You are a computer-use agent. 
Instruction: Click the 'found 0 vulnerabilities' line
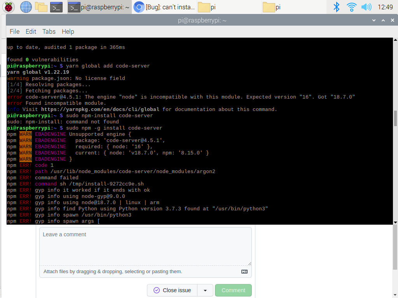pyautogui.click(x=43, y=59)
